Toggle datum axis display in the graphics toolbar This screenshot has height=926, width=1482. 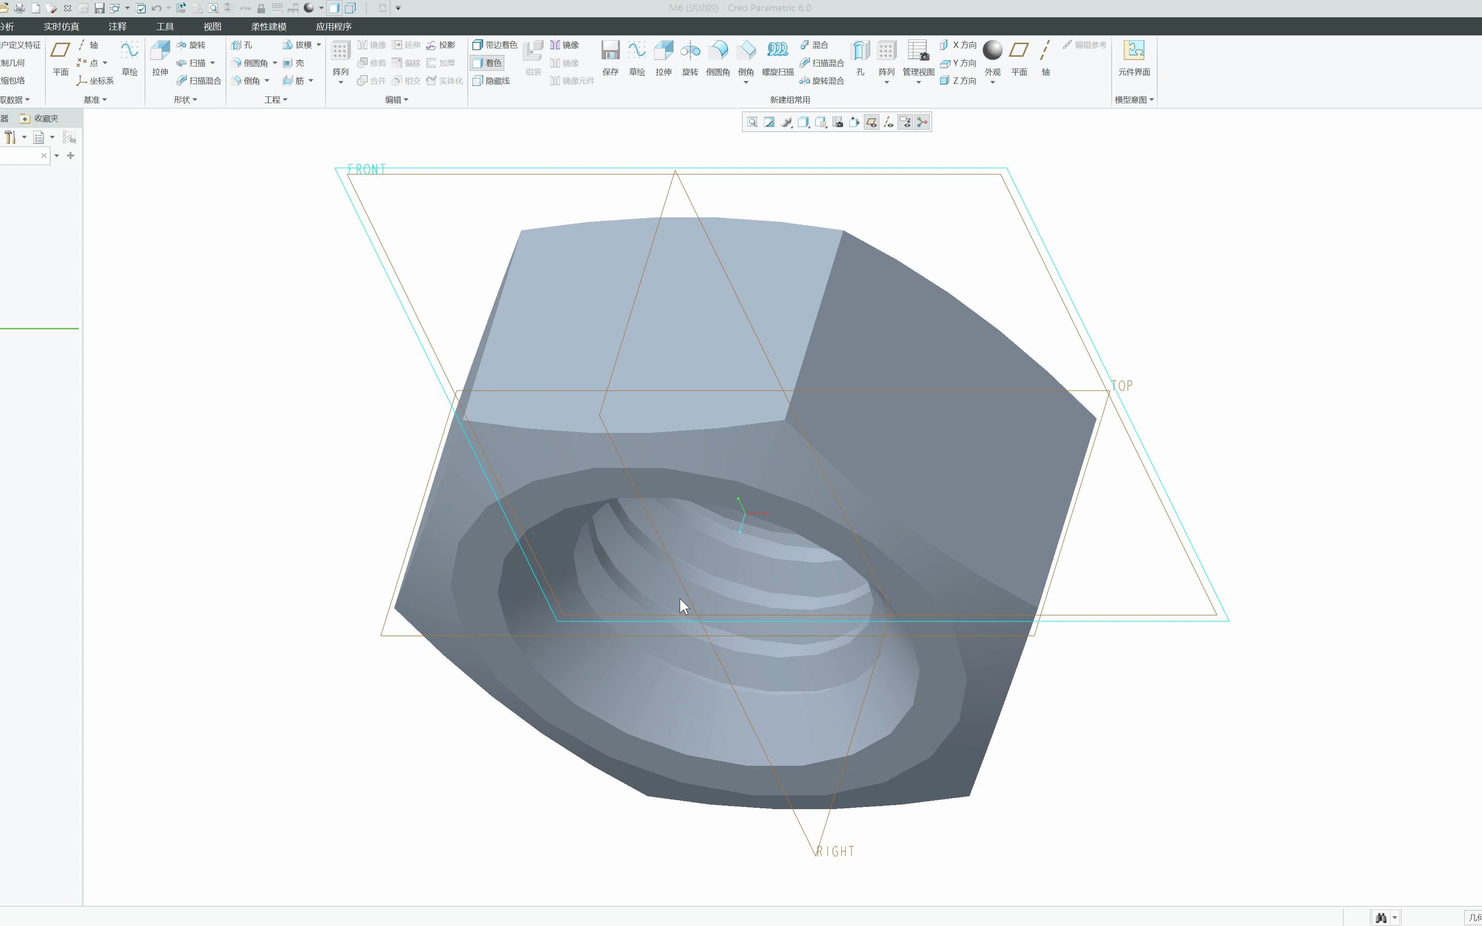click(x=888, y=123)
